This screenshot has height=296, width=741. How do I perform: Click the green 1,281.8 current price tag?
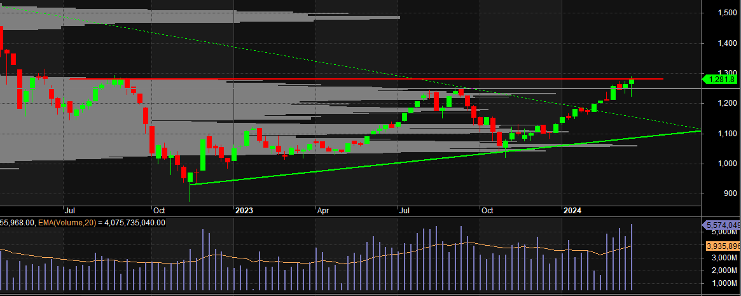[x=720, y=80]
